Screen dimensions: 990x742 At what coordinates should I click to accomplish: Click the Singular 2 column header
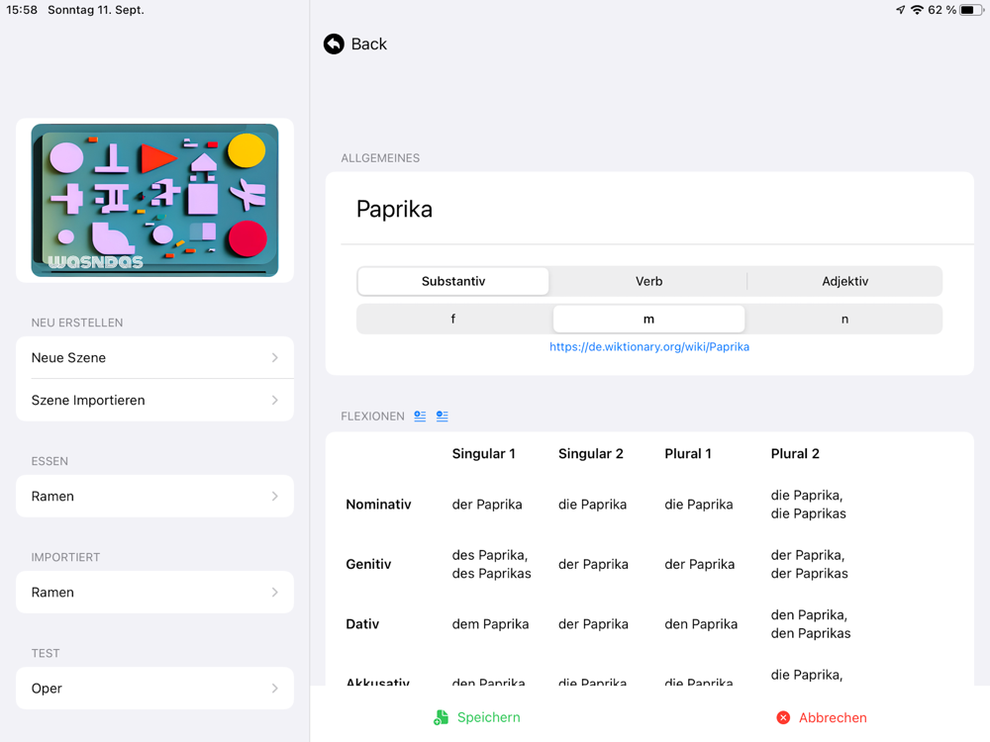[x=590, y=454]
